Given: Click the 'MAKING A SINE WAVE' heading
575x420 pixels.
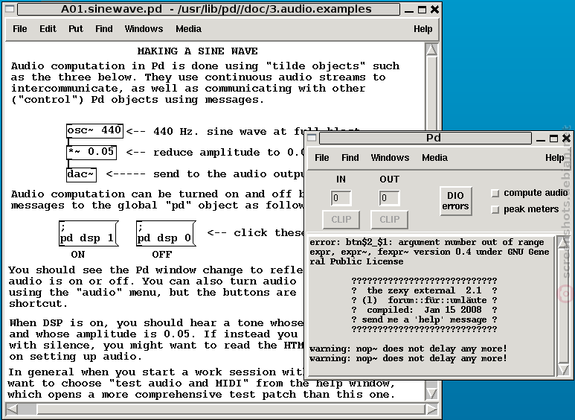Looking at the screenshot, I should pos(198,51).
